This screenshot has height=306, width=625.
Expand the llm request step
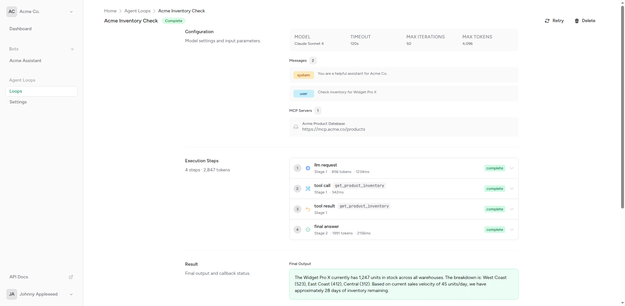(512, 168)
